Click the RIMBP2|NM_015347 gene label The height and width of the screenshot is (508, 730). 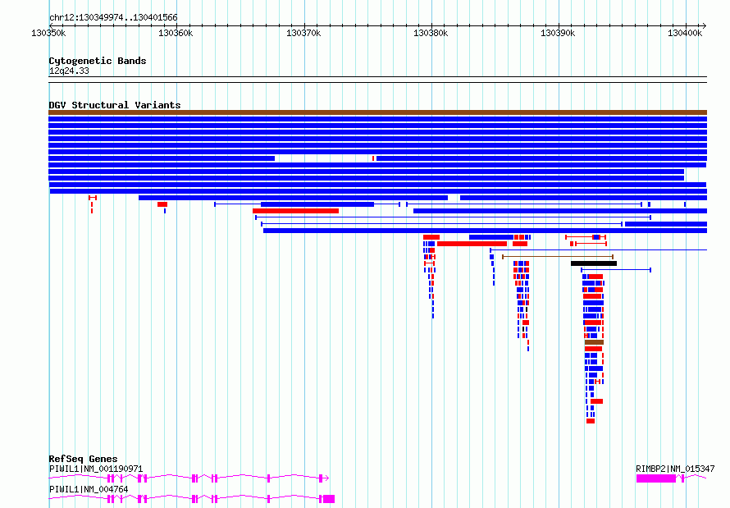[675, 469]
